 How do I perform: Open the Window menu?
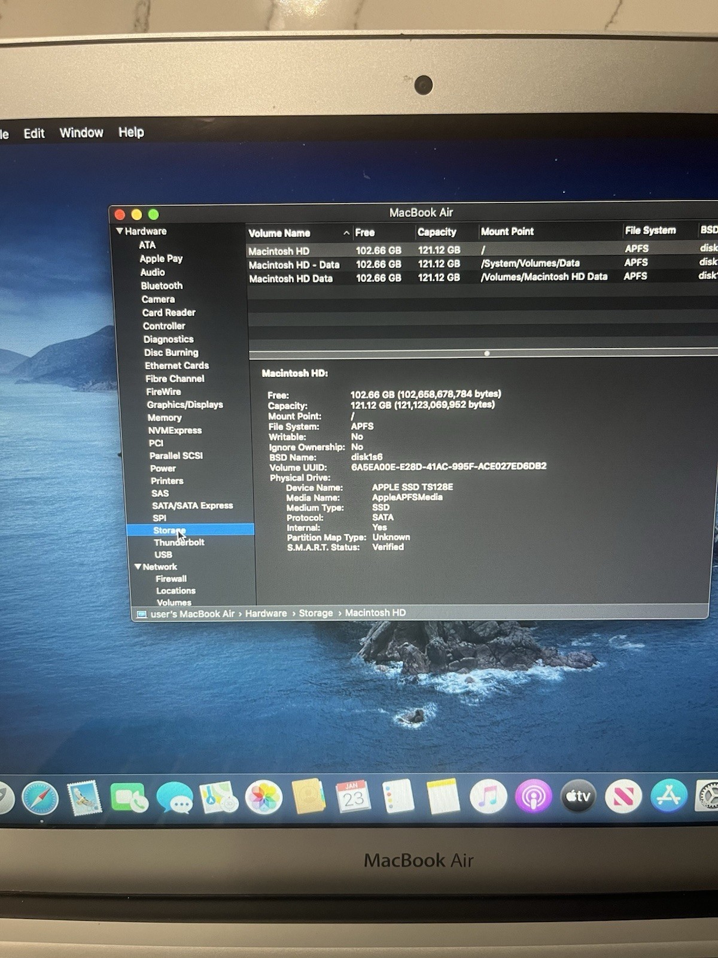[81, 132]
